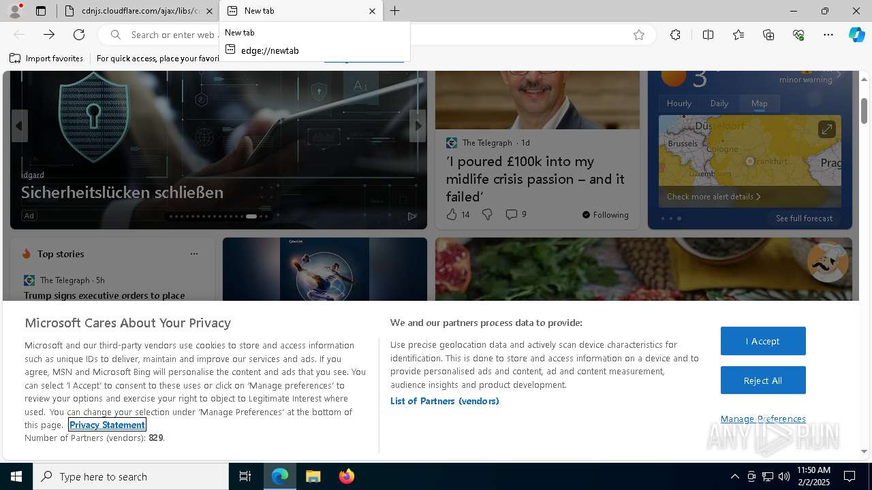
Task: Open List of Partners (vendors)
Action: [x=444, y=401]
